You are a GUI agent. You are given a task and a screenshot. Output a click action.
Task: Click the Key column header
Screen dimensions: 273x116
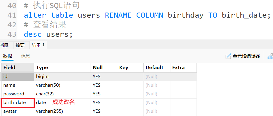point(130,68)
